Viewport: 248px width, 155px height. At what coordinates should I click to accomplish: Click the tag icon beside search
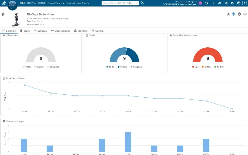click(x=142, y=3)
